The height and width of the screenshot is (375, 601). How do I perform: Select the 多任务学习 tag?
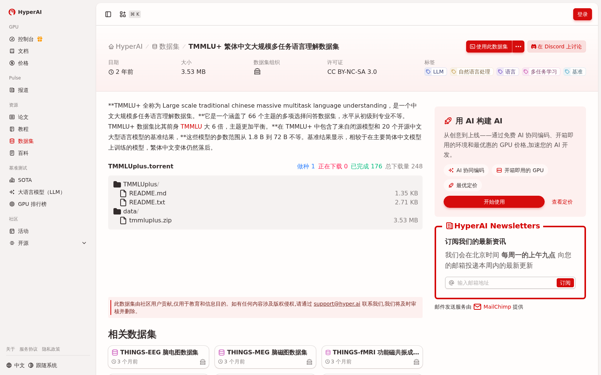541,72
